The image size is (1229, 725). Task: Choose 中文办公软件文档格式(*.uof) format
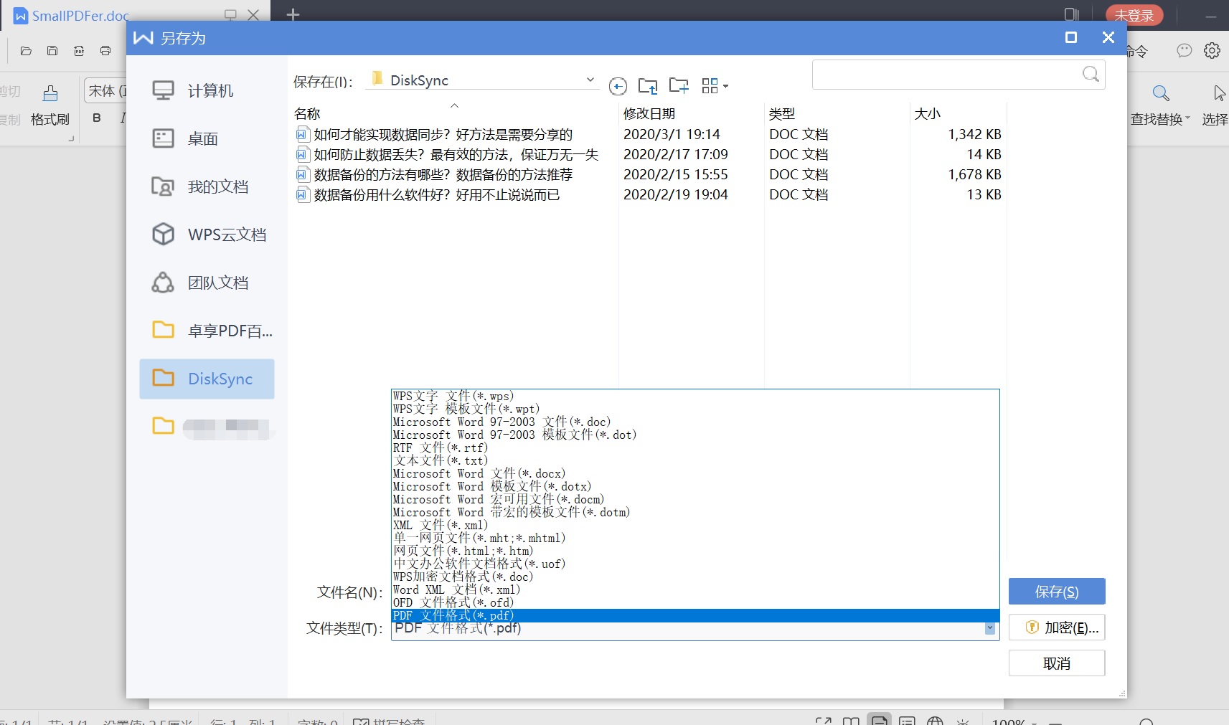point(695,564)
